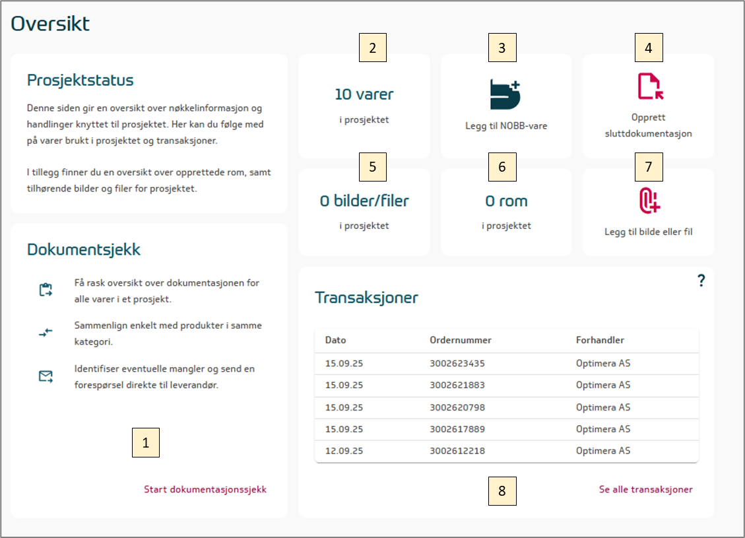Click the clipboard icon in Dokumentsjekk
The width and height of the screenshot is (745, 538).
(46, 290)
